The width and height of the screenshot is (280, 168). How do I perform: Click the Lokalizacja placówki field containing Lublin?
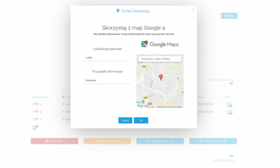tap(107, 58)
